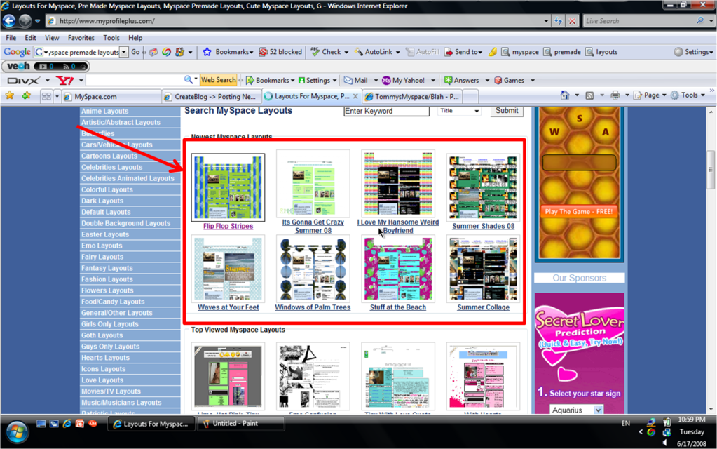This screenshot has height=449, width=717.
Task: Open the Title search type dropdown
Action: [x=459, y=111]
